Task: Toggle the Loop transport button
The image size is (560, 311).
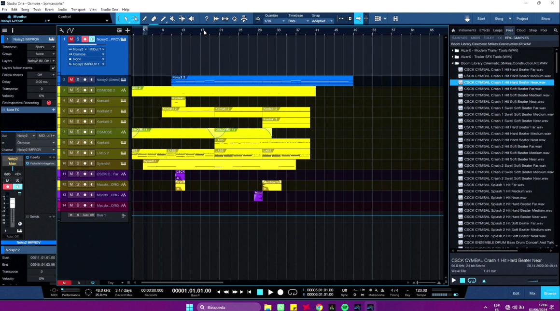Action: (x=293, y=292)
